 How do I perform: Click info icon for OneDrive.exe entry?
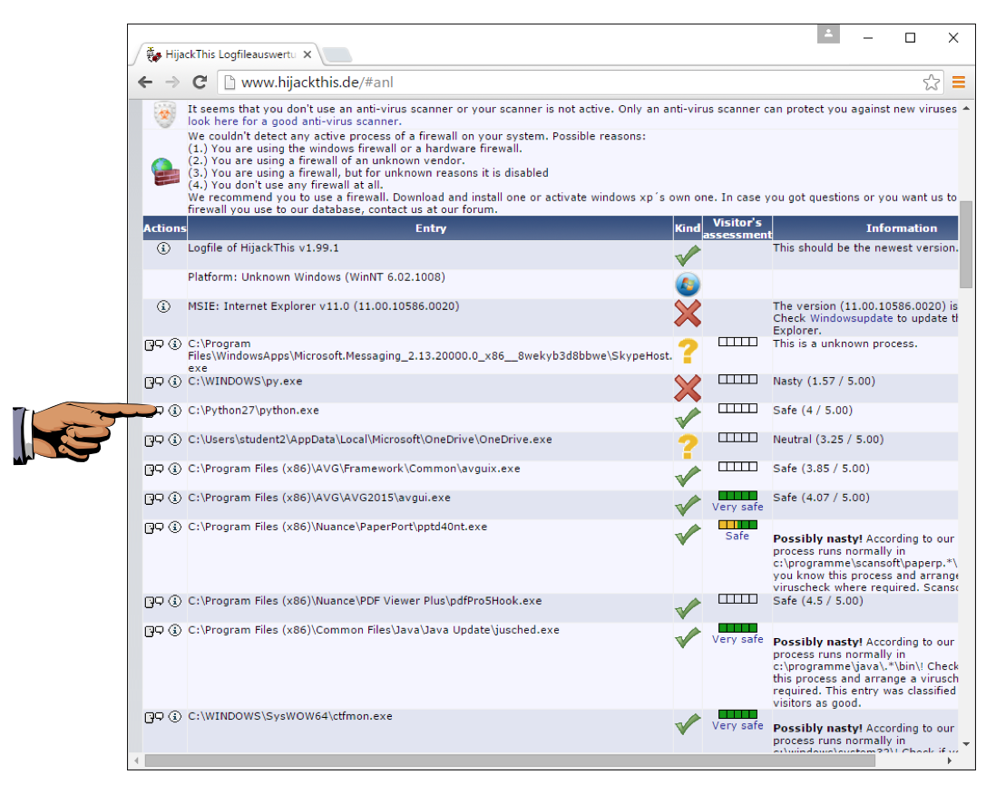[x=175, y=440]
